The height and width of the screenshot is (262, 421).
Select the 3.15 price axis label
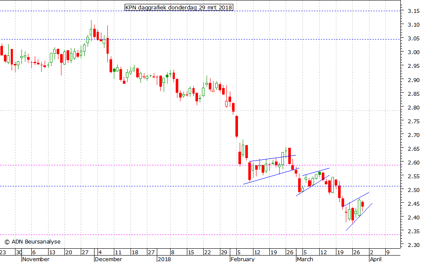pyautogui.click(x=413, y=11)
